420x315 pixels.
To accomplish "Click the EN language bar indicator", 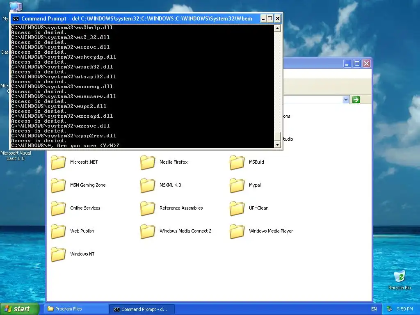I will 374,309.
